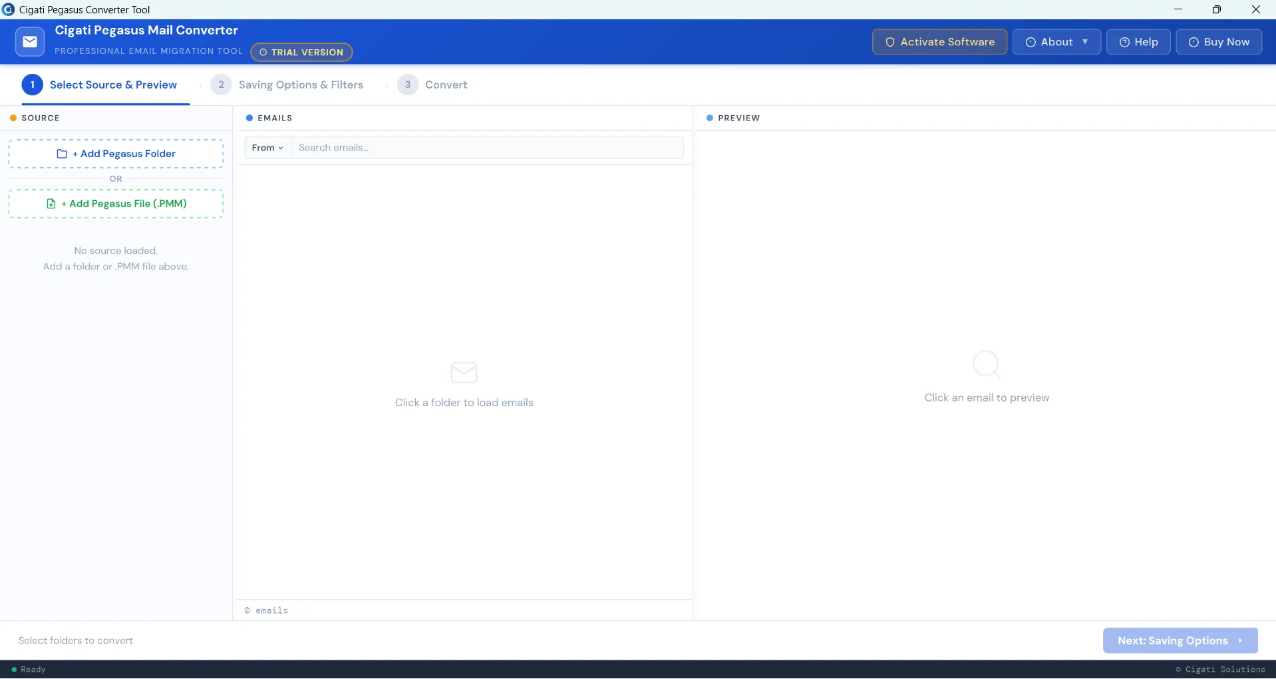Viewport: 1276px width, 679px height.
Task: Add a Pegasus folder as source
Action: 116,154
